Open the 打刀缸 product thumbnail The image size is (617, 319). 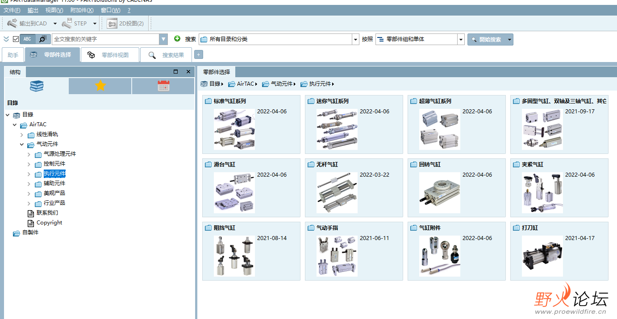point(542,256)
